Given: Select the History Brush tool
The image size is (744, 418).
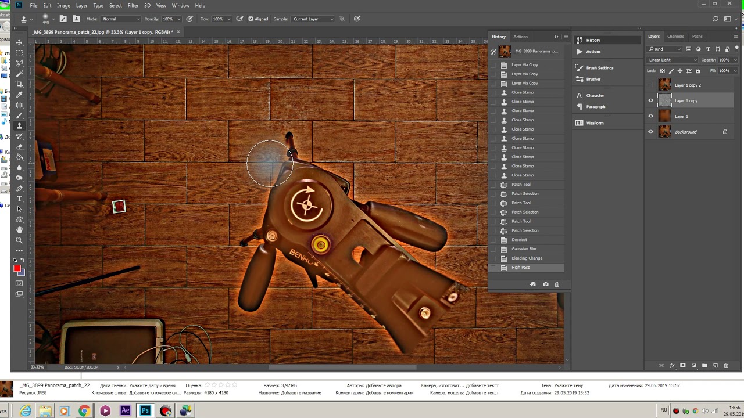Looking at the screenshot, I should (19, 136).
